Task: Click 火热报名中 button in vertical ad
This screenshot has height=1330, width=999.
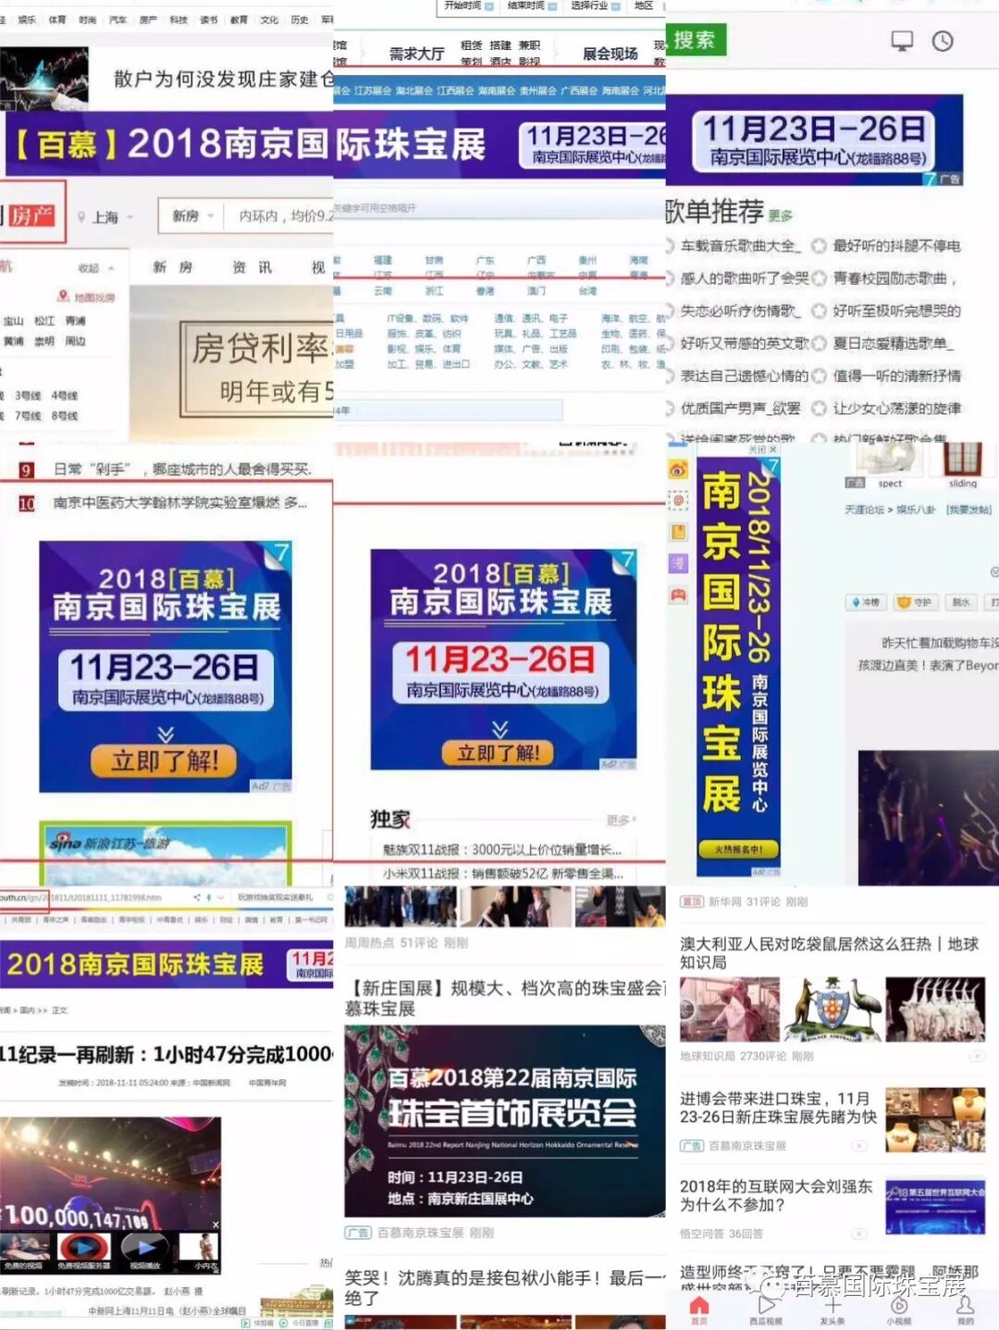Action: pos(738,848)
